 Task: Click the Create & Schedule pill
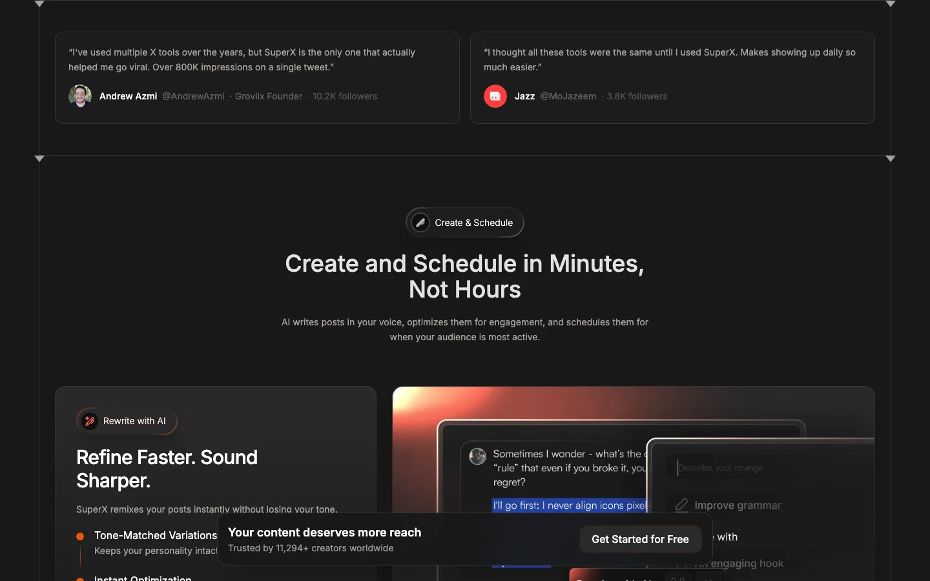pyautogui.click(x=465, y=223)
